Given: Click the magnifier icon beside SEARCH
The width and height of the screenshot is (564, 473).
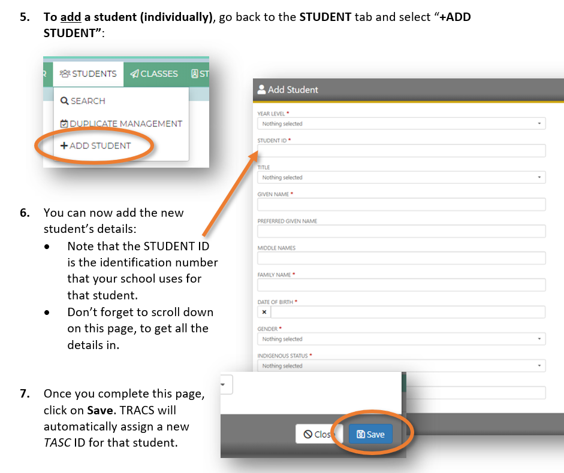Looking at the screenshot, I should click(x=65, y=101).
